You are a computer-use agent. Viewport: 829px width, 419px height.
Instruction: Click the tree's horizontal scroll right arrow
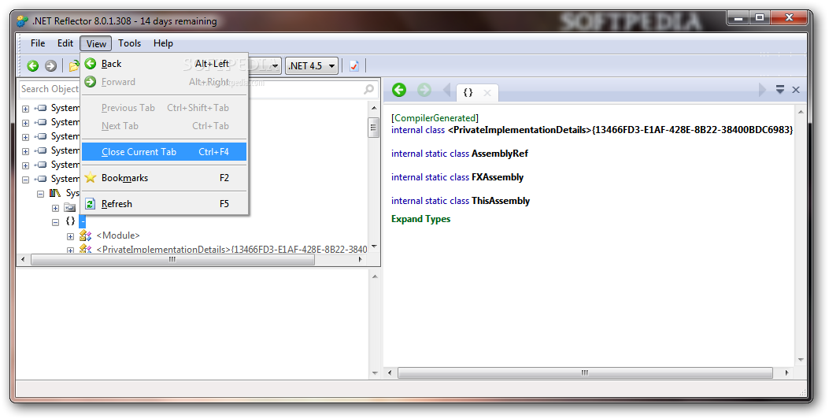[361, 260]
